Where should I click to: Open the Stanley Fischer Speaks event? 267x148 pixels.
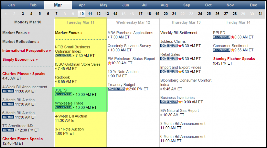(234, 59)
